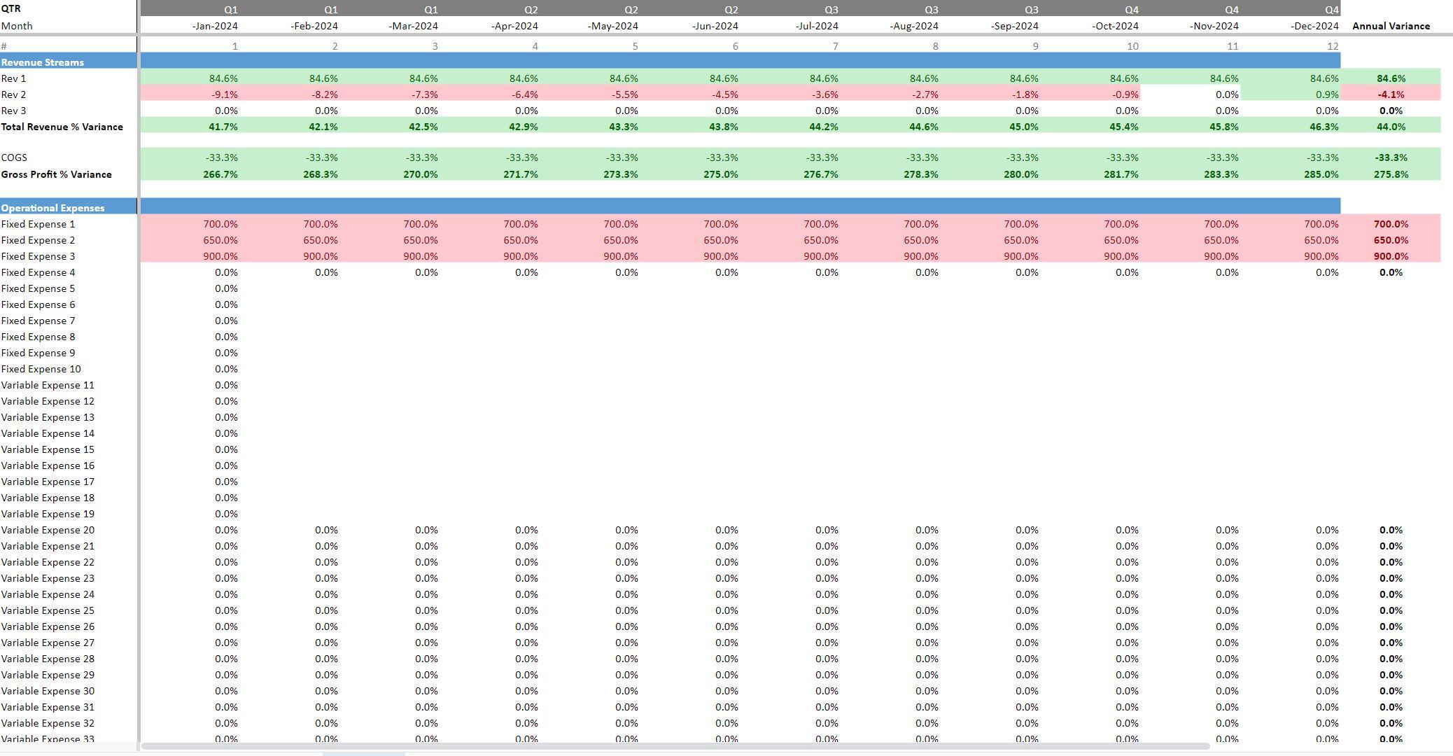Select the -Jun-2024 month header
Viewport: 1453px width, 756px height.
click(x=715, y=26)
